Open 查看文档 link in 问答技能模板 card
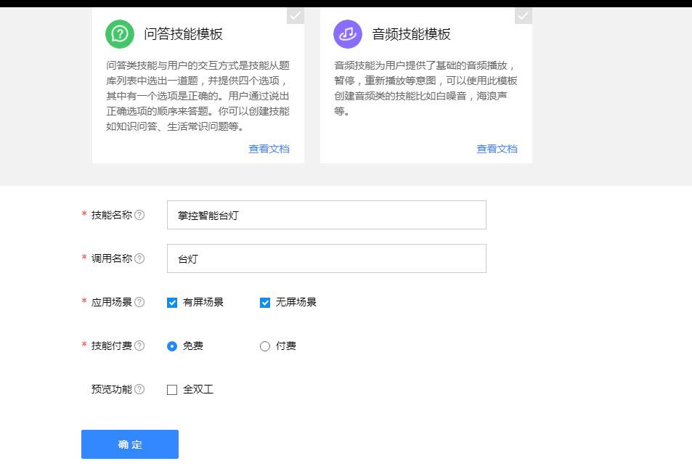 click(269, 149)
